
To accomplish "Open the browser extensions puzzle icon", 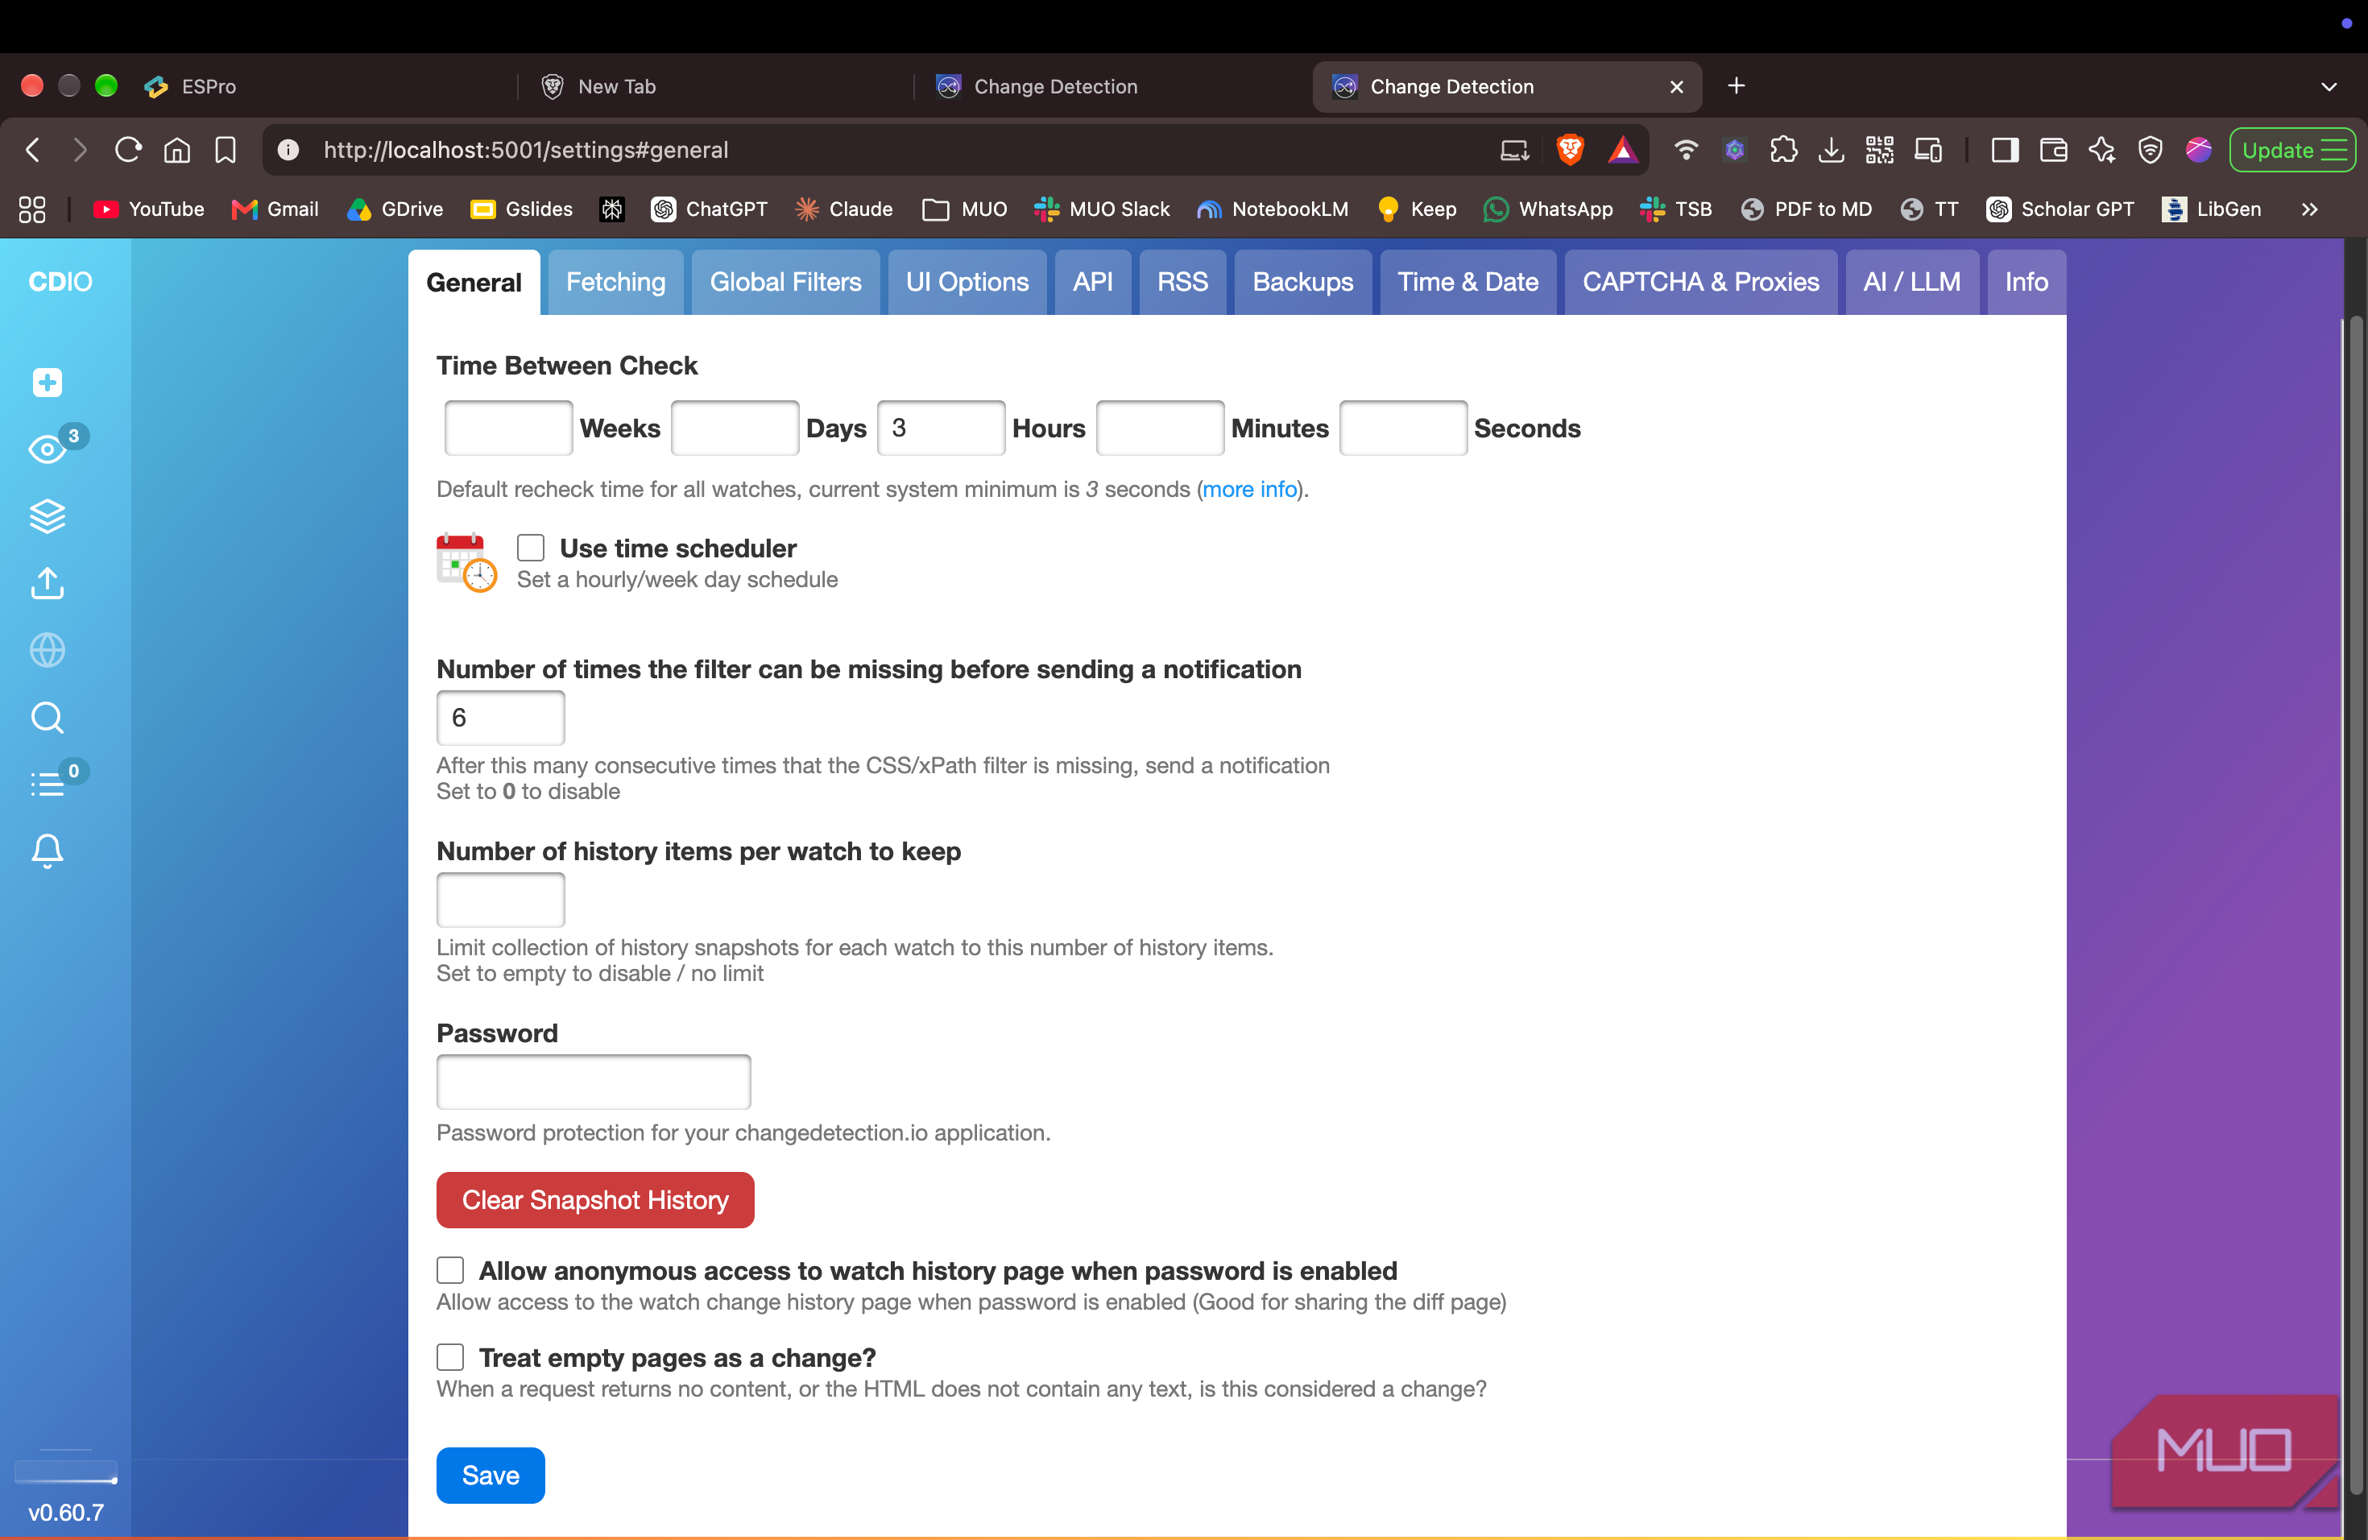I will pos(1783,151).
